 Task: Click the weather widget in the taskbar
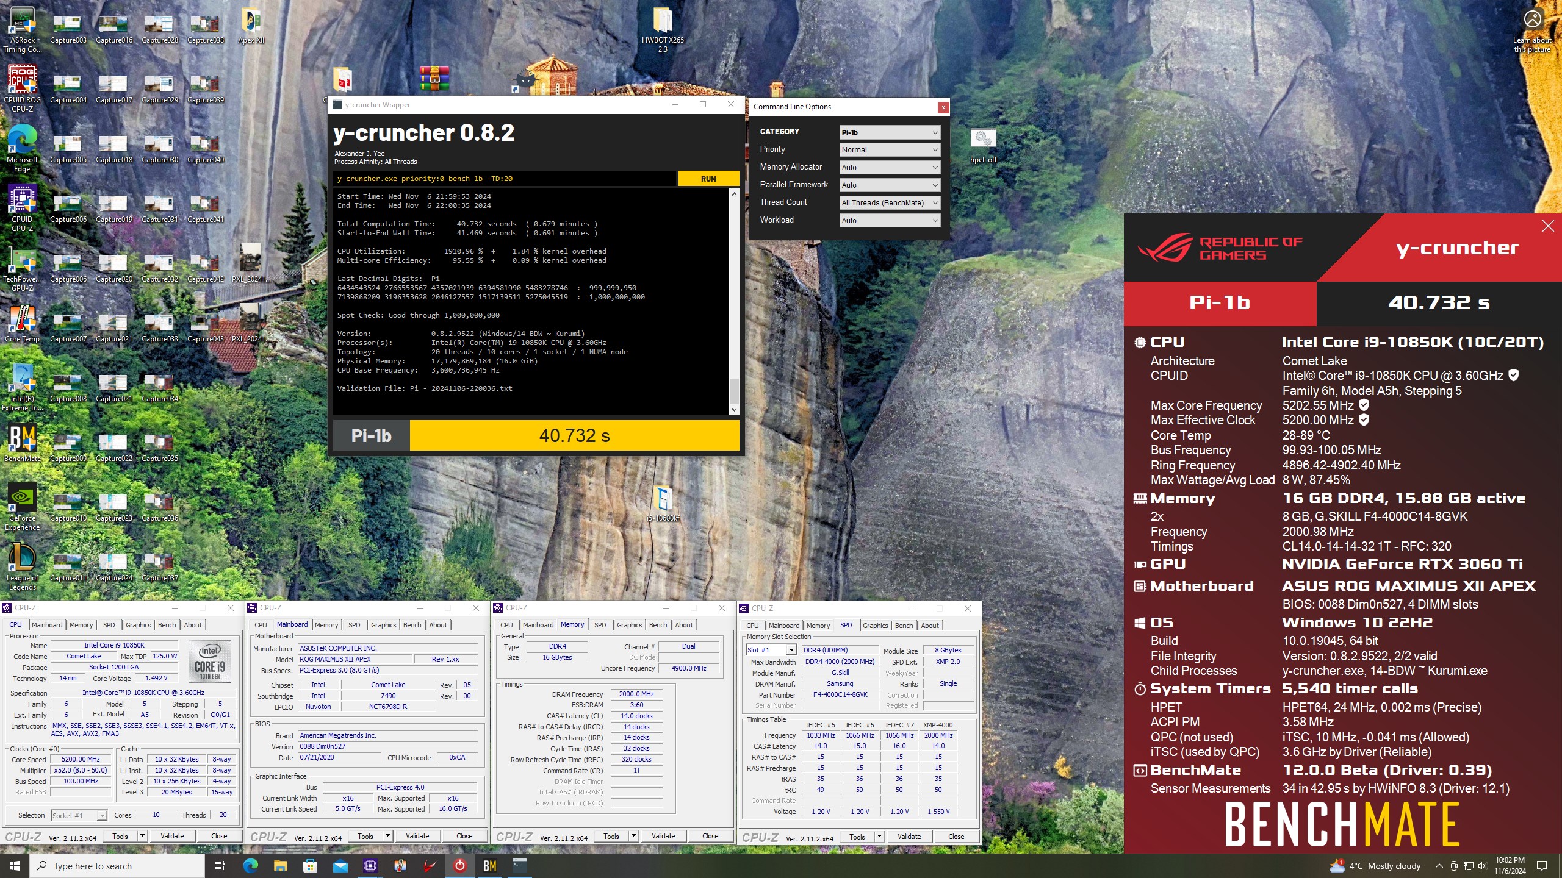pos(1376,866)
